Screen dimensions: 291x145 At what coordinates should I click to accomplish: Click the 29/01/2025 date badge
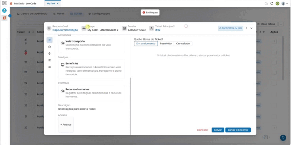pyautogui.click(x=231, y=28)
